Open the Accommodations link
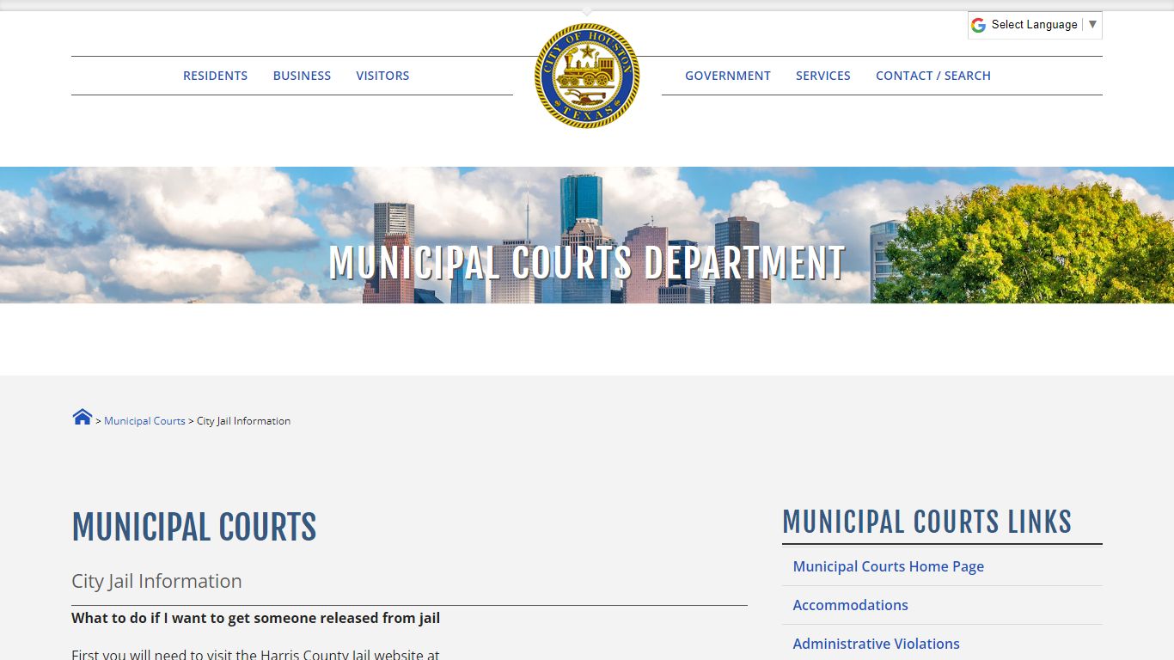This screenshot has height=660, width=1174. click(x=850, y=605)
